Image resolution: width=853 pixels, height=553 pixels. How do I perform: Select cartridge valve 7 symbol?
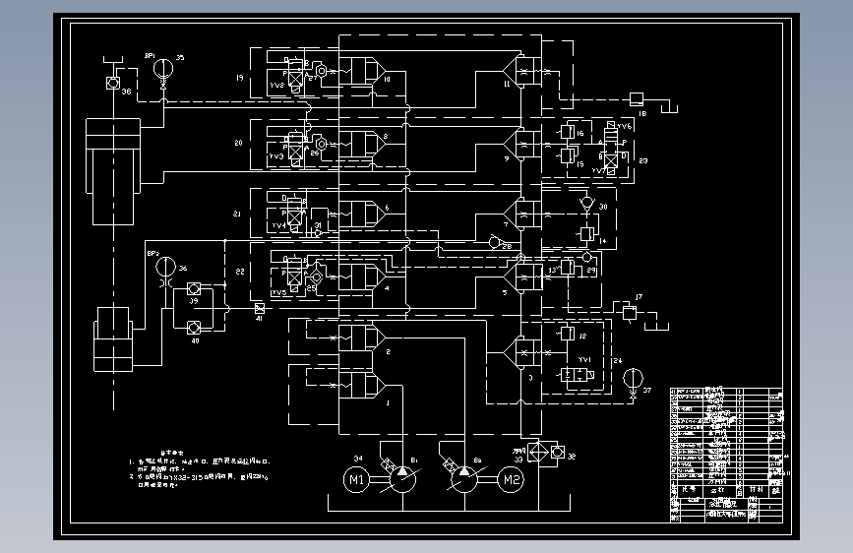[522, 214]
